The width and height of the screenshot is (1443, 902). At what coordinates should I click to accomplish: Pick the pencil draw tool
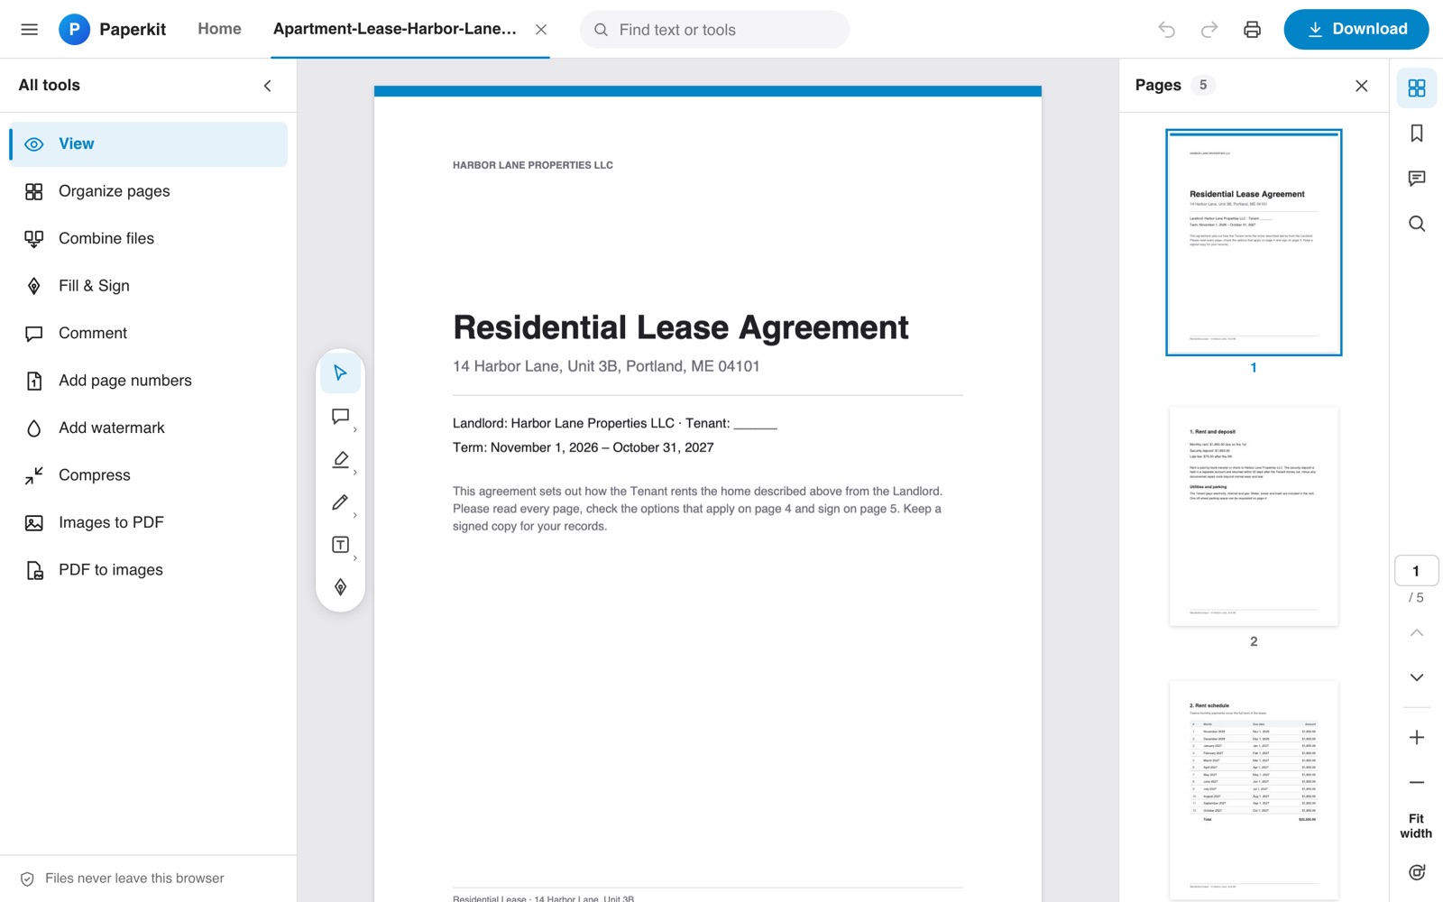click(340, 502)
